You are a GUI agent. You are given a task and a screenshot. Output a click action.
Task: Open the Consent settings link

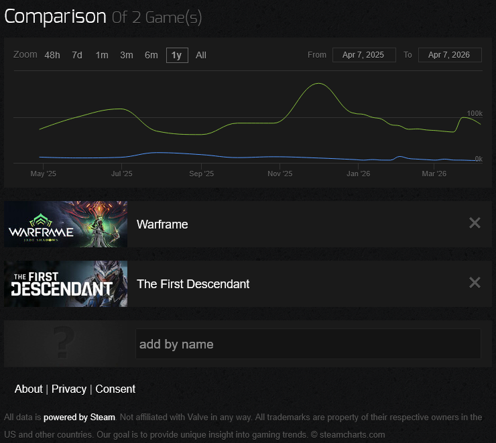coord(115,389)
